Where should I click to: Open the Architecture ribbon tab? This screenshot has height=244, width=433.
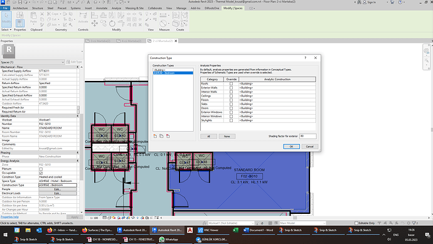coord(20,8)
